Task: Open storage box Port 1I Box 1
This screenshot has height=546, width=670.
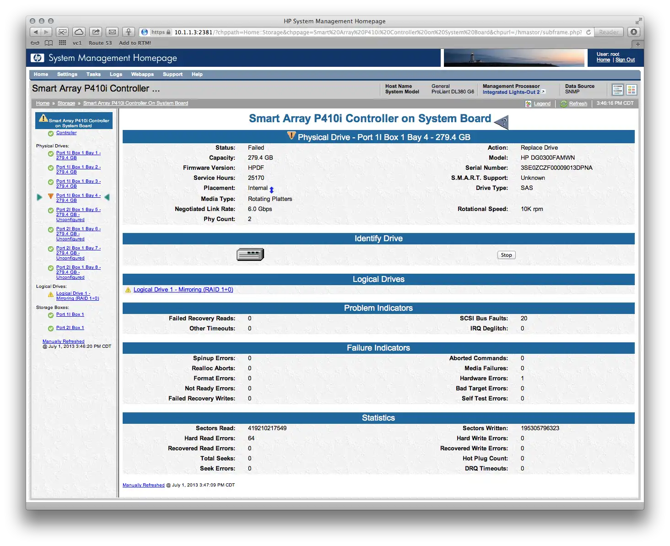Action: (70, 314)
